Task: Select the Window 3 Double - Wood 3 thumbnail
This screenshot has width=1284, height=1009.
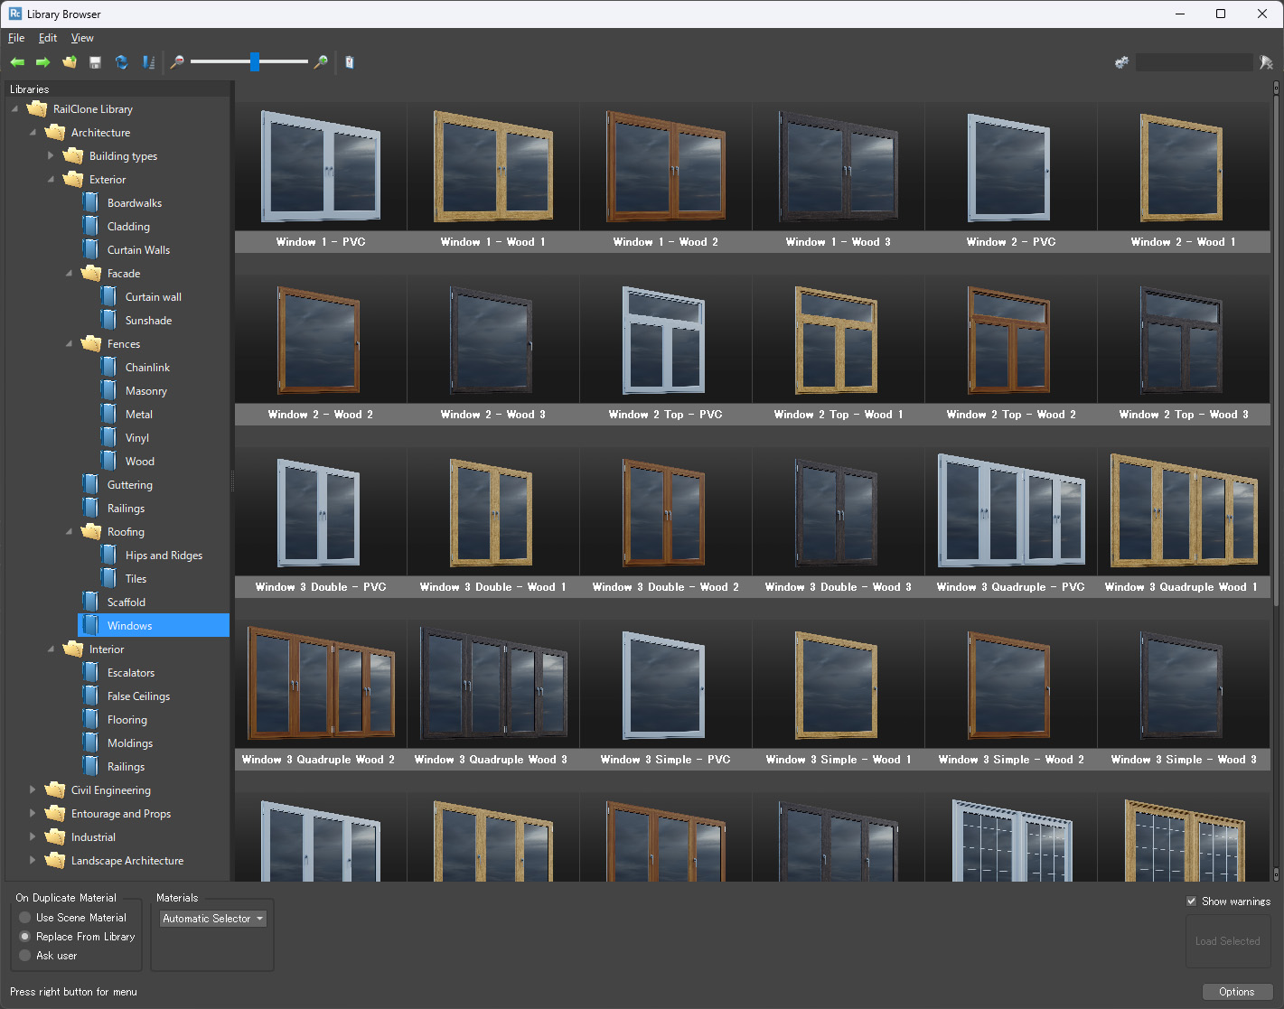Action: coord(839,523)
